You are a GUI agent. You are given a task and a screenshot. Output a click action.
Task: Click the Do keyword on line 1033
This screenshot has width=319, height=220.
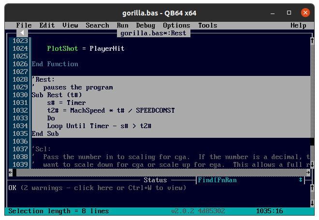tap(51, 118)
